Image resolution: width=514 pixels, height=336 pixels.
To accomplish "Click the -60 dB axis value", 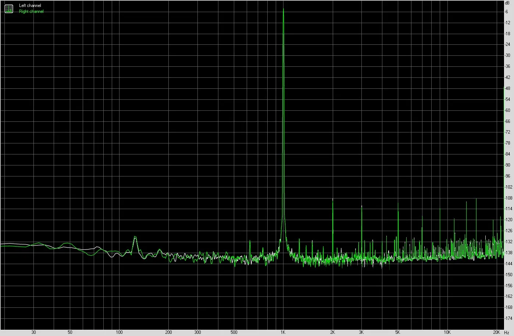I will point(508,110).
